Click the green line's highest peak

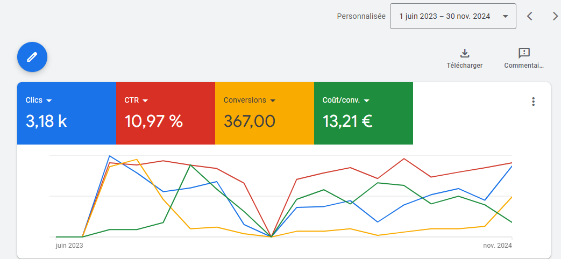click(190, 165)
